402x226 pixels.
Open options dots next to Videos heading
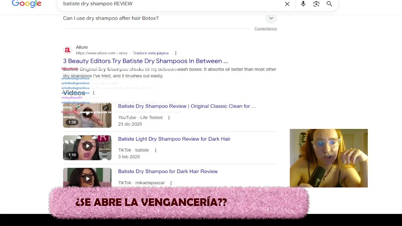[93, 93]
